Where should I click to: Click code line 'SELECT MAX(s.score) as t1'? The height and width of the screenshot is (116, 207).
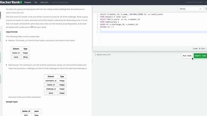pyautogui.click(x=120, y=19)
